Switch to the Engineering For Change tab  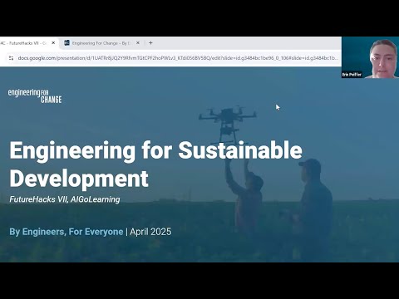(x=102, y=43)
